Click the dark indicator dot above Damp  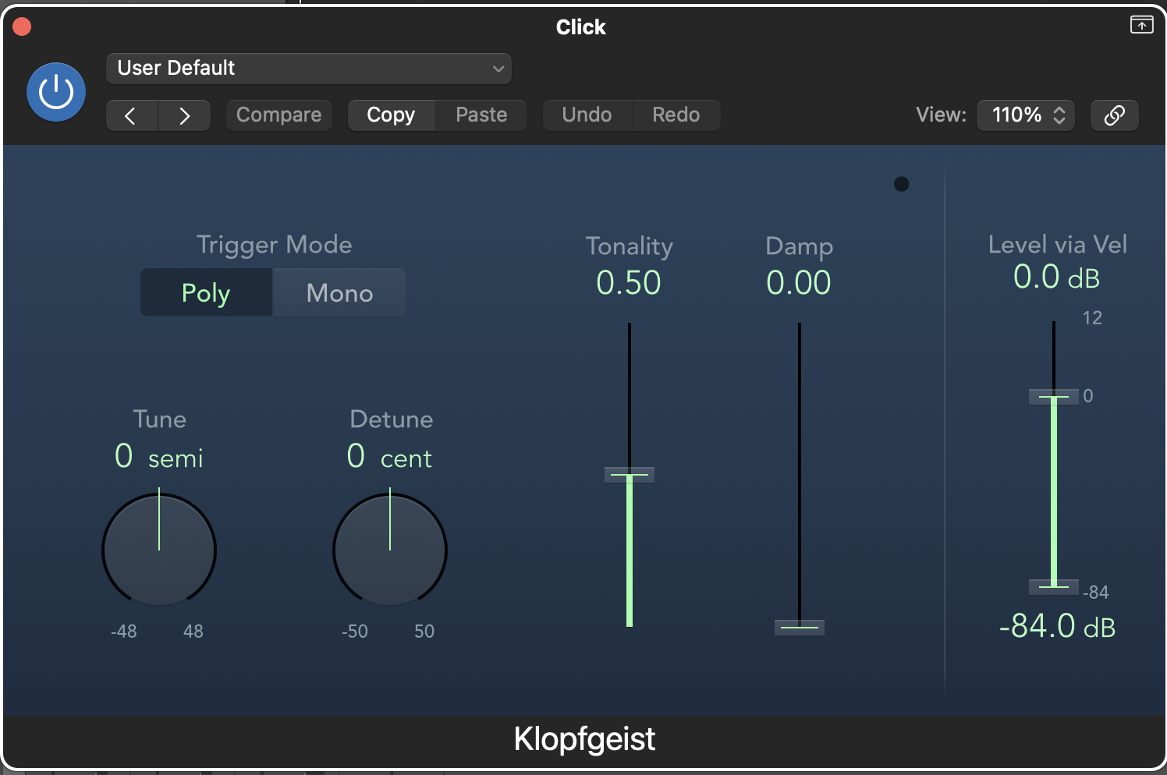901,184
